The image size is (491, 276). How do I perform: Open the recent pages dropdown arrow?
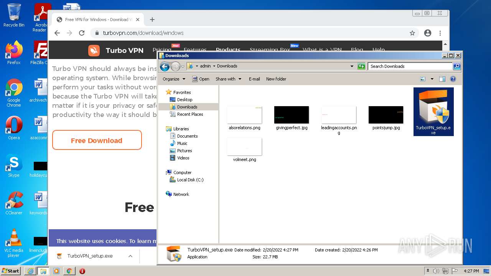[x=183, y=66]
